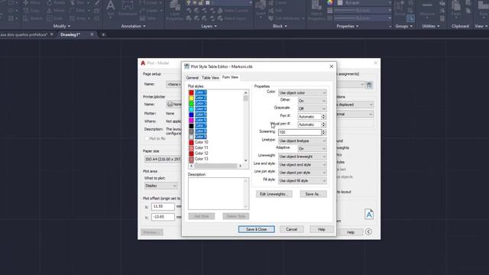Select the Color 10 plot style
The width and height of the screenshot is (489, 275).
201,142
